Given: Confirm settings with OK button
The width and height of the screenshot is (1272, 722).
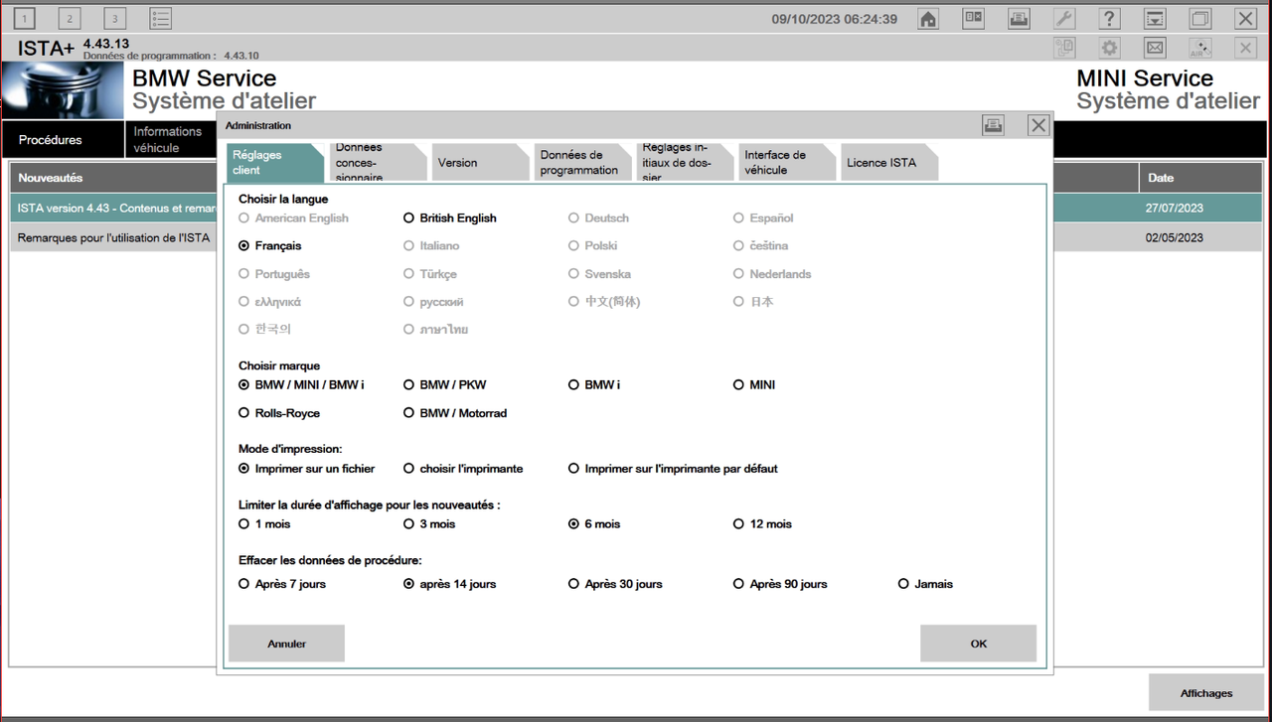Looking at the screenshot, I should tap(978, 644).
